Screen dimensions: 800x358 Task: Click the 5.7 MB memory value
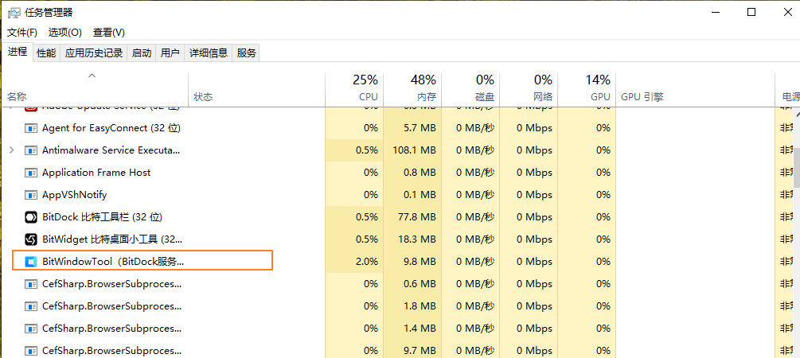[x=420, y=128]
